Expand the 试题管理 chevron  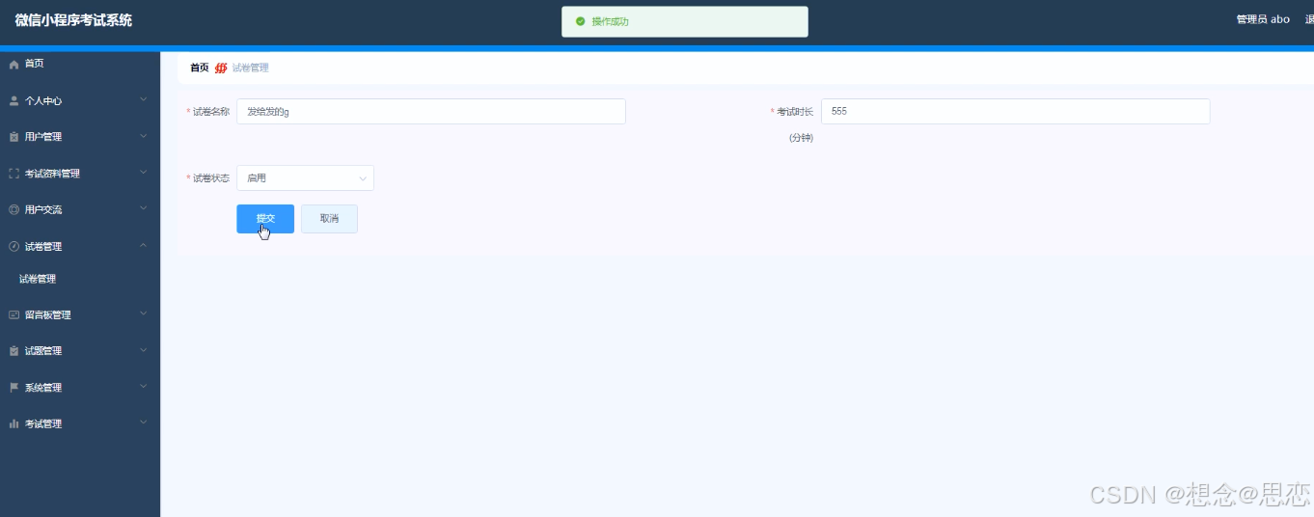143,350
